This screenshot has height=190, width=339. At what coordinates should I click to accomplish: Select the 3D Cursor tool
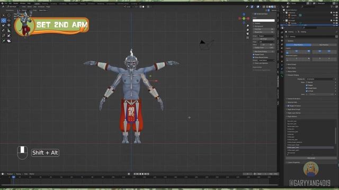(9, 15)
